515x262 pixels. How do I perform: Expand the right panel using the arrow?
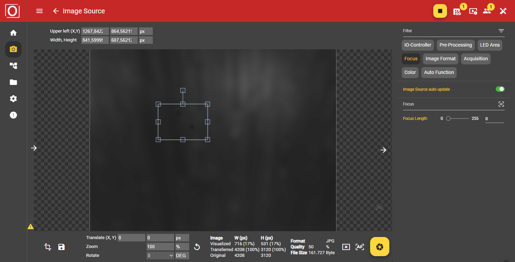(383, 150)
